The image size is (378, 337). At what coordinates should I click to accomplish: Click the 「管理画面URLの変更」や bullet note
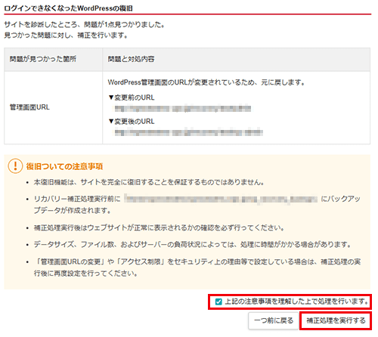pyautogui.click(x=197, y=267)
